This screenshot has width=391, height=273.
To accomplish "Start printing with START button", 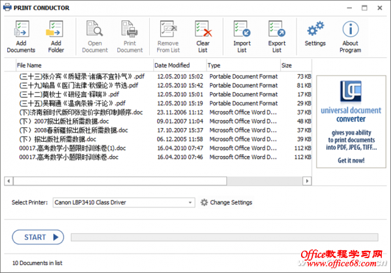I will [38, 237].
